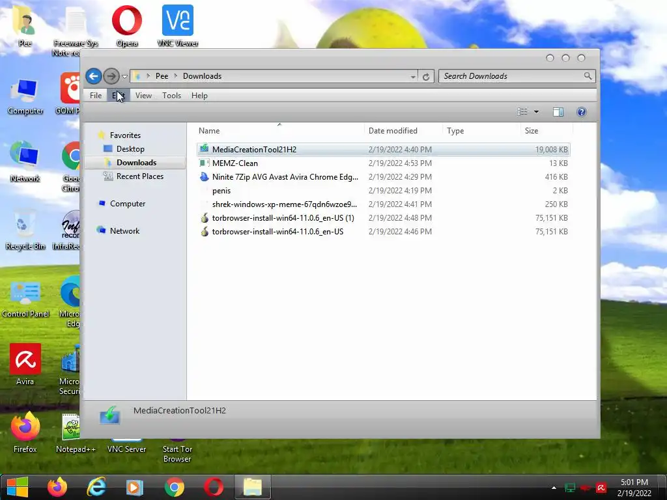Select the VNC Viewer desktop icon

(178, 25)
